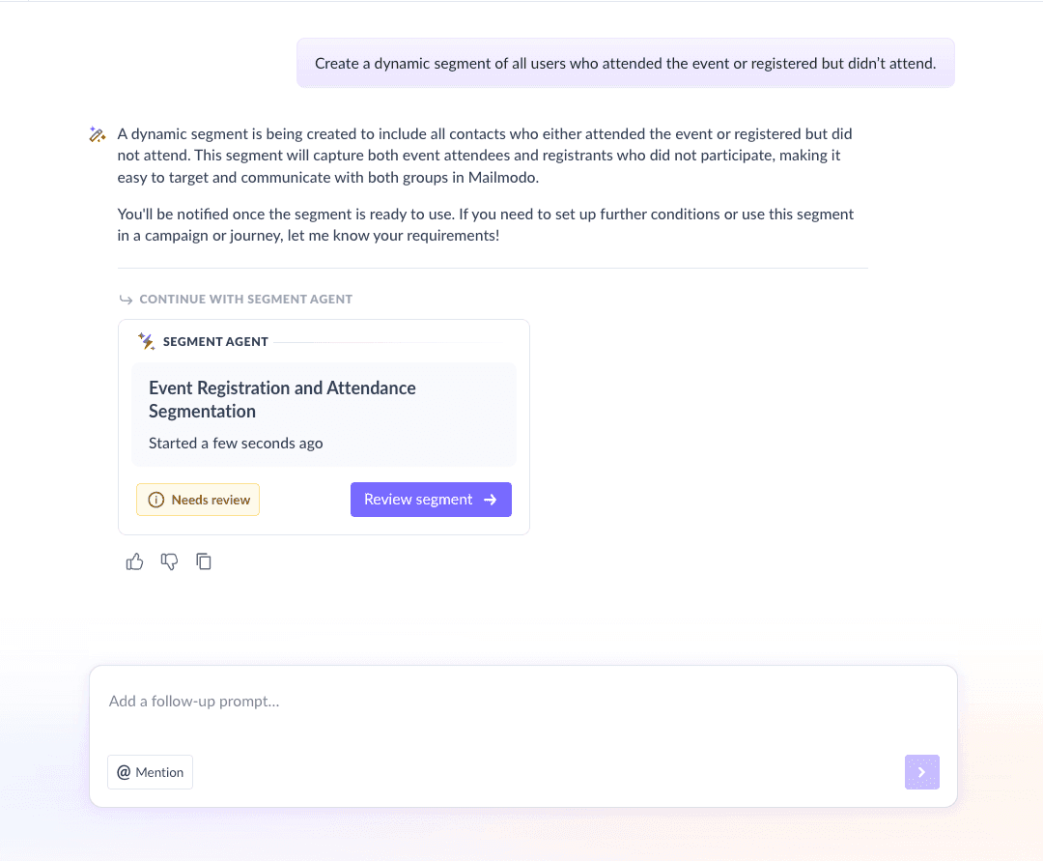This screenshot has width=1043, height=861.
Task: Toggle the Needs review status badge
Action: [198, 500]
